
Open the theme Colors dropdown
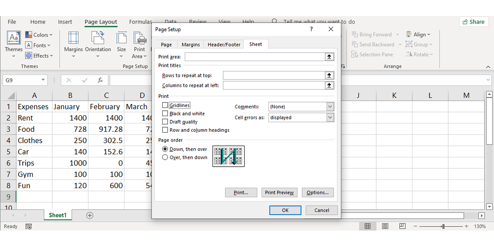point(39,35)
